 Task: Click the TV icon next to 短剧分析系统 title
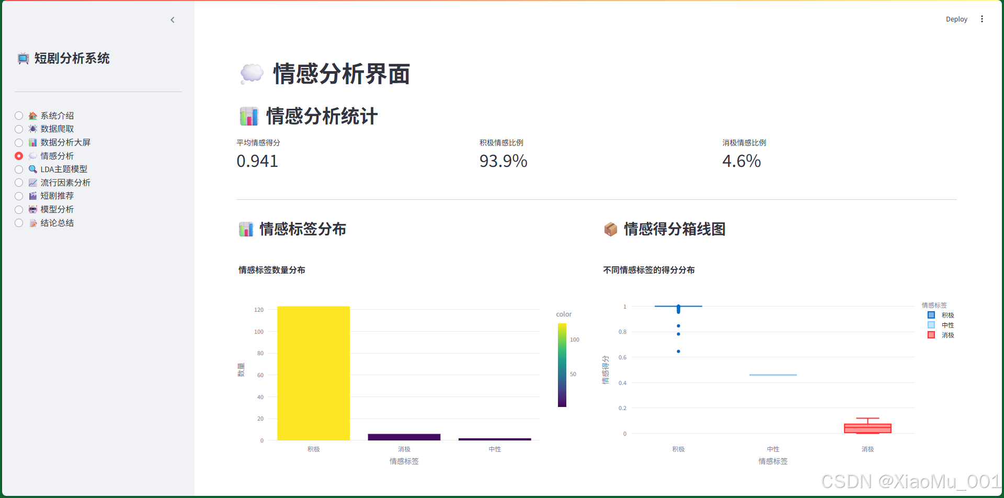click(x=22, y=59)
